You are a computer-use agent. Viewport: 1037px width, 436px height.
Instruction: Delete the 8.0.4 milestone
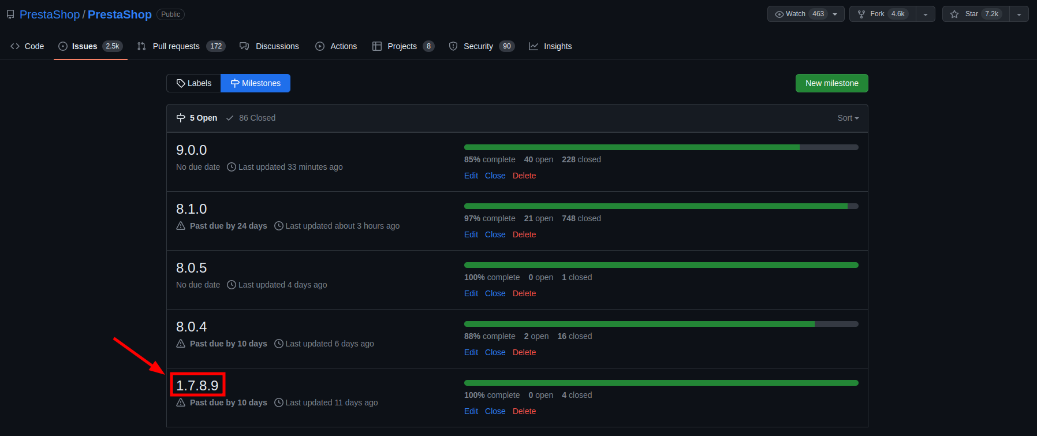click(x=524, y=352)
